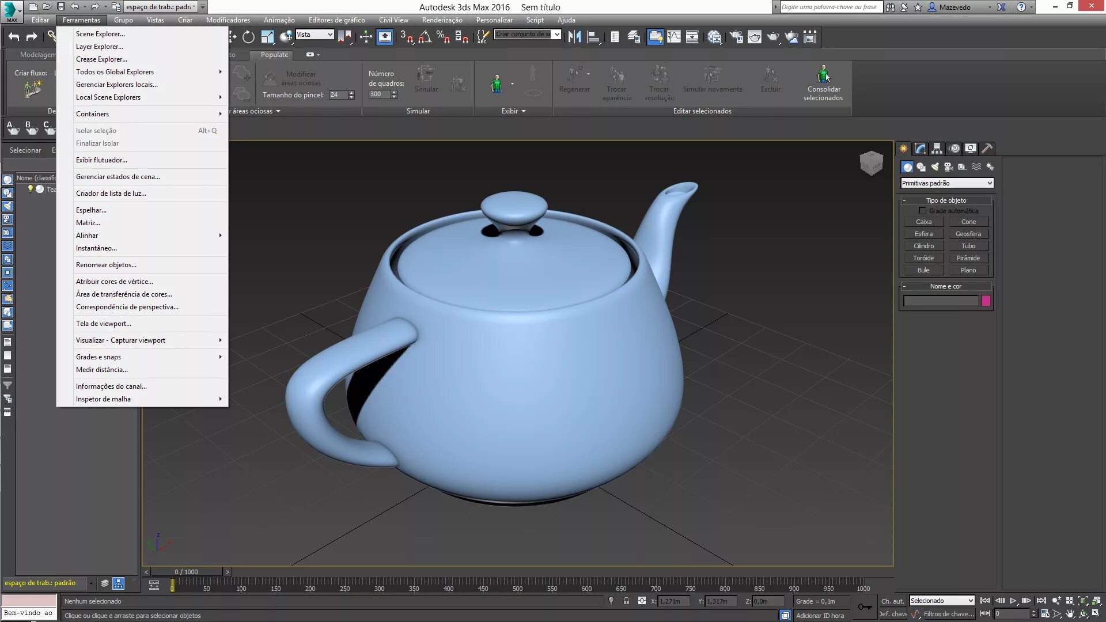Image resolution: width=1106 pixels, height=622 pixels.
Task: Toggle Filtros de chave option
Action: tap(949, 615)
